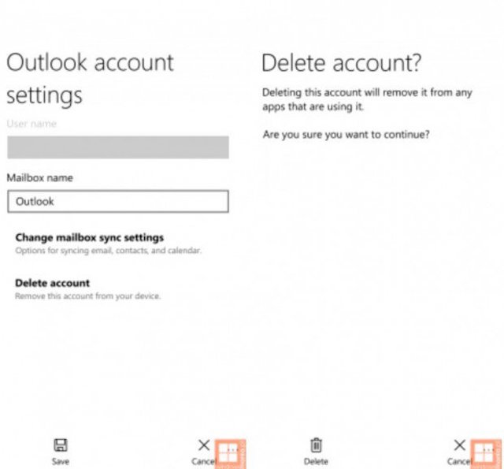Click Cancel X icon in Delete account dialog
Viewport: 504px width, 469px height.
(460, 445)
